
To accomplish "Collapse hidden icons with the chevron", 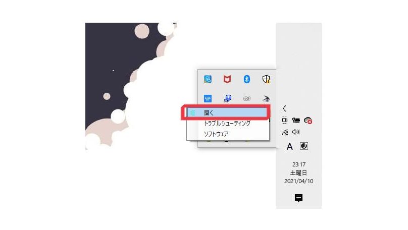I will [284, 108].
